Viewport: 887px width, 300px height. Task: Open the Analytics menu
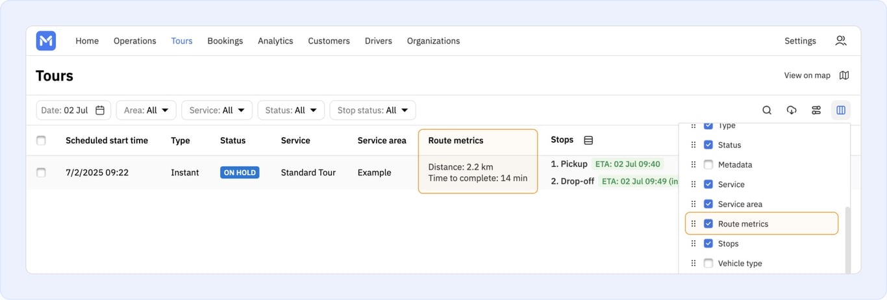coord(275,41)
